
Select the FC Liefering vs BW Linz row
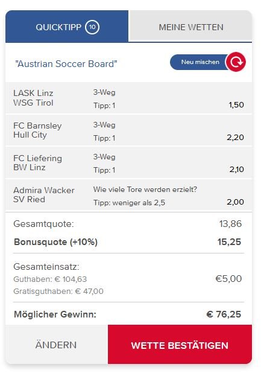click(128, 163)
